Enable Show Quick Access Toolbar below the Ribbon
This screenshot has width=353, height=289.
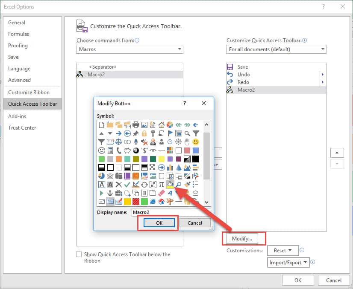79,254
